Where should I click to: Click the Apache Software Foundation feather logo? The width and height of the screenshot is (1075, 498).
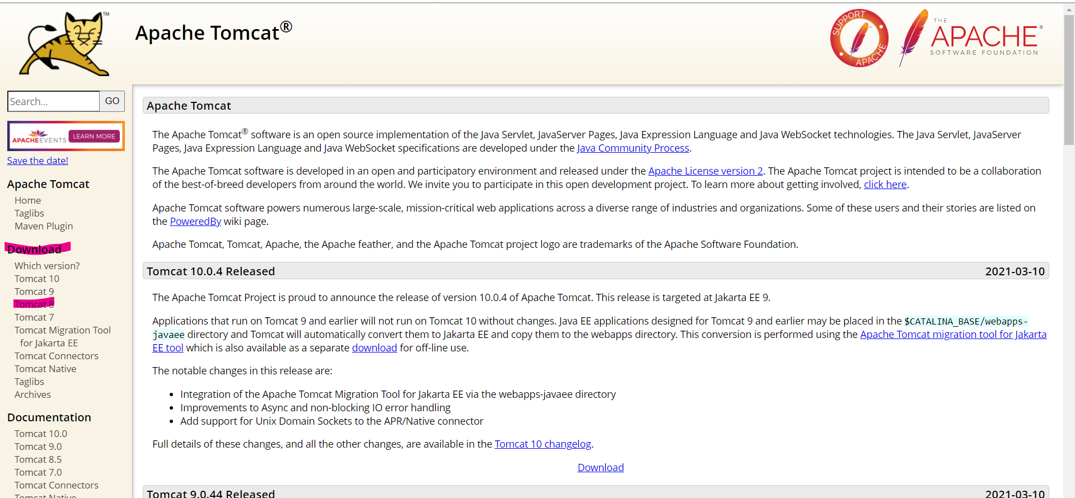(x=971, y=38)
